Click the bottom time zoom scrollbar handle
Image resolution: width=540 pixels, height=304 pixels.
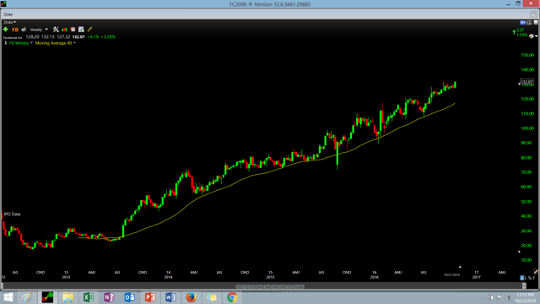[x=524, y=285]
